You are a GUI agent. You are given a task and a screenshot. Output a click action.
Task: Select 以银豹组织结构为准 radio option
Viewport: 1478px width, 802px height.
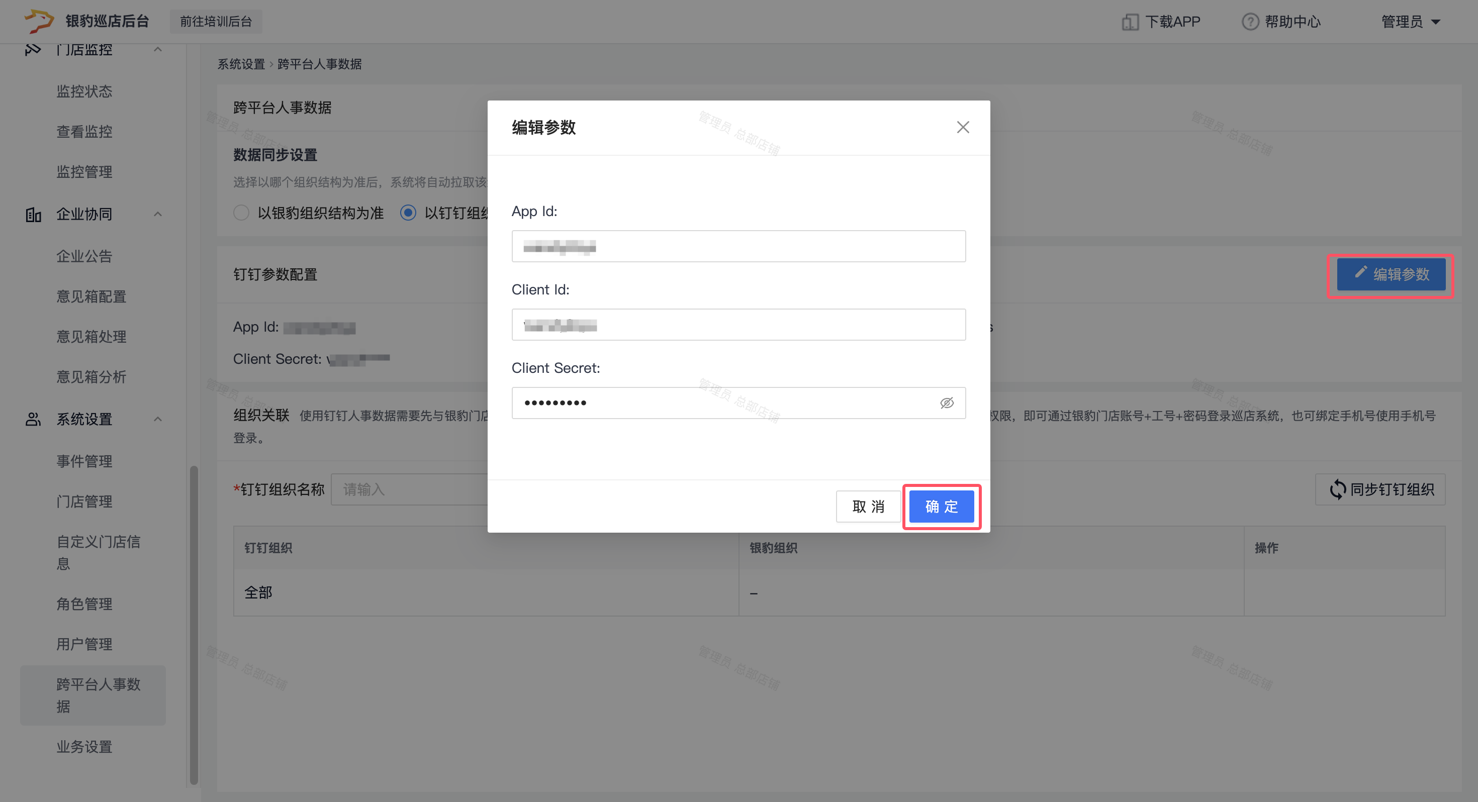pyautogui.click(x=241, y=213)
